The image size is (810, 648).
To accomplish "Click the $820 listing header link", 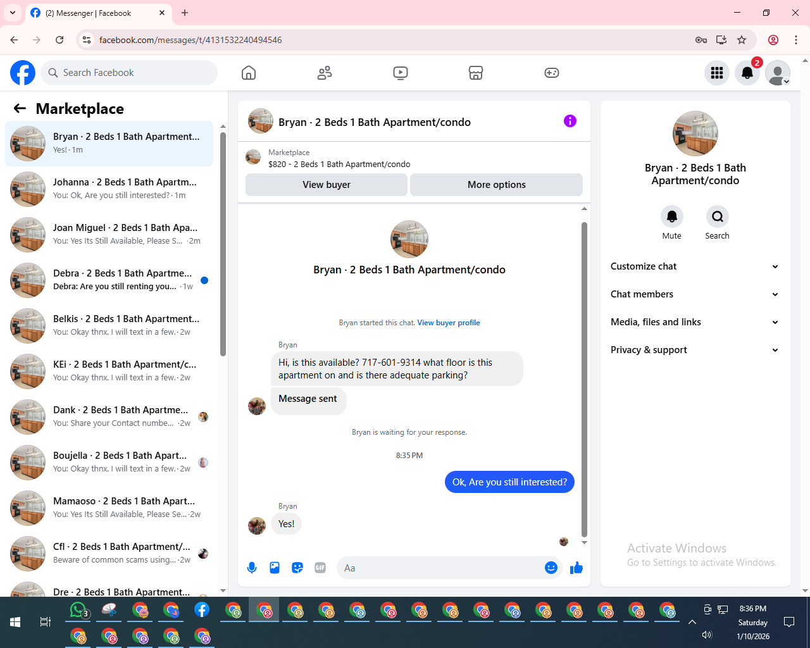I will point(339,165).
